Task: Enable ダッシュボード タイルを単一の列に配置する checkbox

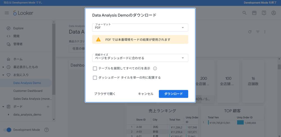Action: pyautogui.click(x=95, y=78)
